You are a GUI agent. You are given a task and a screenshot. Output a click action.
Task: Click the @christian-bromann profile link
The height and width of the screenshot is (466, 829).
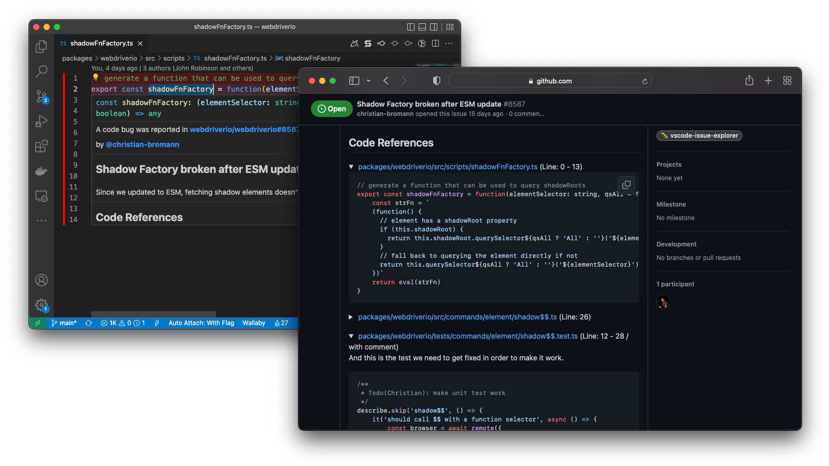click(142, 144)
